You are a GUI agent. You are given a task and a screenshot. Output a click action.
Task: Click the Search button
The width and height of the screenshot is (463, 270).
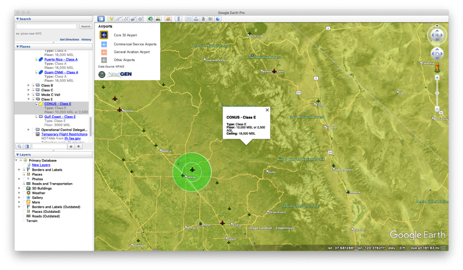85,26
